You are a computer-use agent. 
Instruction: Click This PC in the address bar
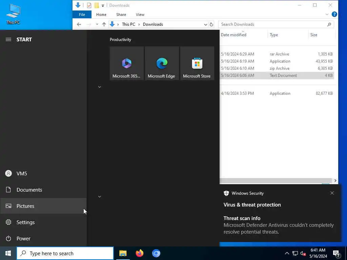[x=128, y=24]
